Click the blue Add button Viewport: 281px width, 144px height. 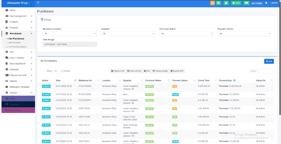[x=269, y=61]
